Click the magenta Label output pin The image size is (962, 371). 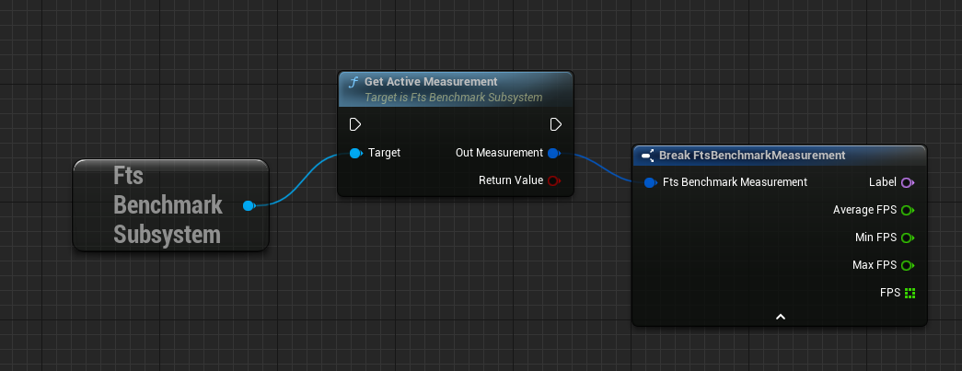pos(907,182)
